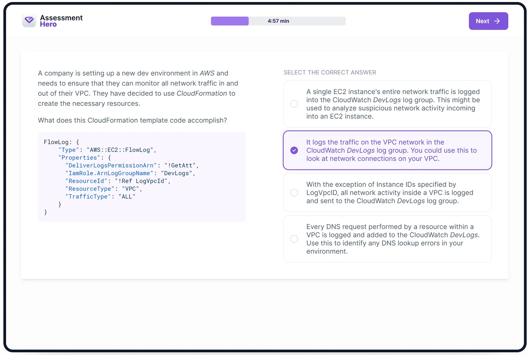The width and height of the screenshot is (529, 355).
Task: Select radio for Instance IDs exception answer
Action: [x=294, y=193]
